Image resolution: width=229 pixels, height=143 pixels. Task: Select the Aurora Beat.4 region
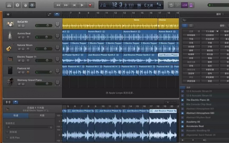coord(140,35)
